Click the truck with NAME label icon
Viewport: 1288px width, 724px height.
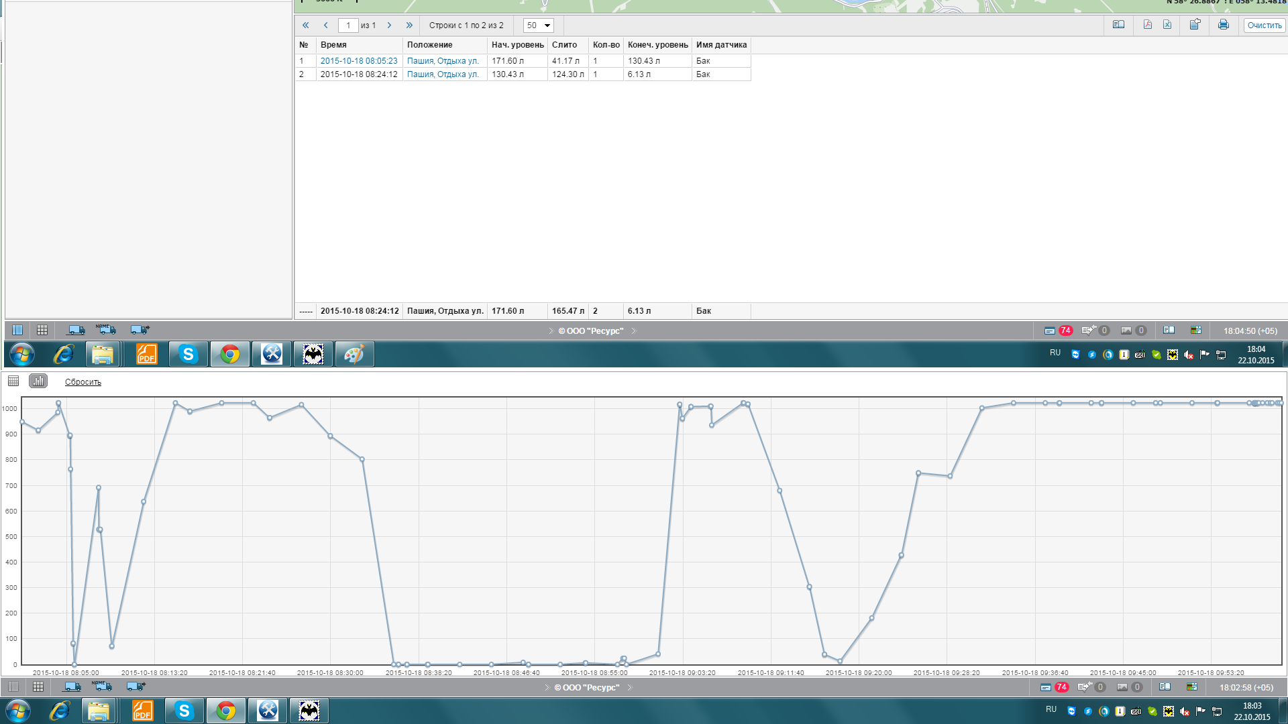[105, 330]
